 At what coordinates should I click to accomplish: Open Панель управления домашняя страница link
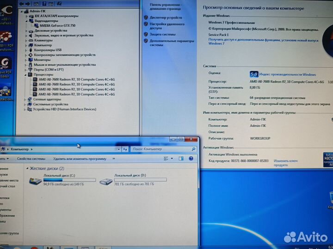coord(165,7)
